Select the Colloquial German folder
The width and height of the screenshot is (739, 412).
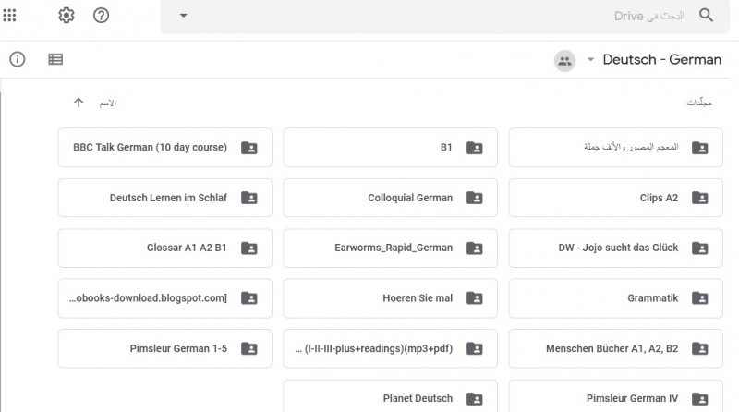(x=390, y=198)
